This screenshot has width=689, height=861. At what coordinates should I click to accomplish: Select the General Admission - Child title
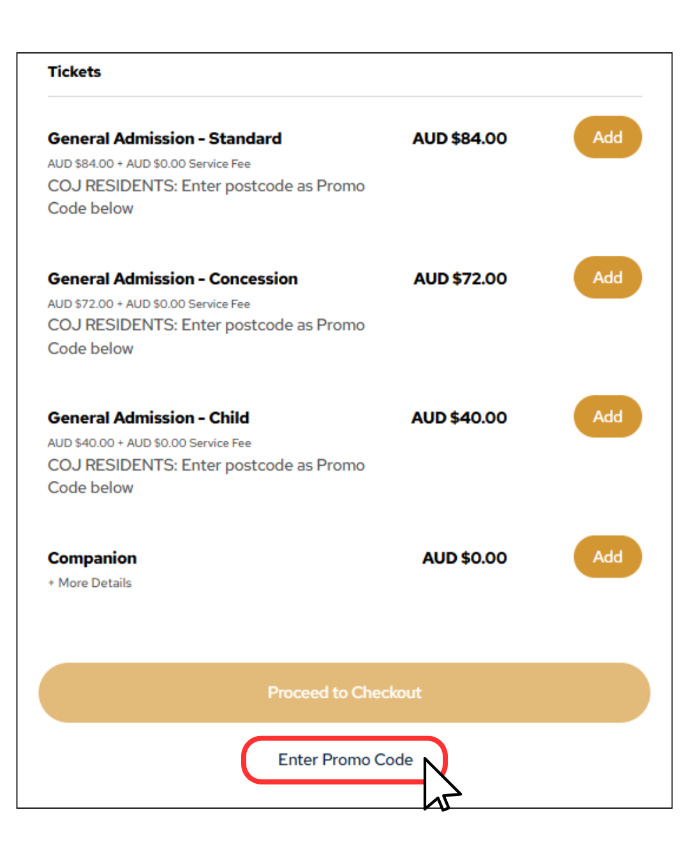click(x=148, y=418)
